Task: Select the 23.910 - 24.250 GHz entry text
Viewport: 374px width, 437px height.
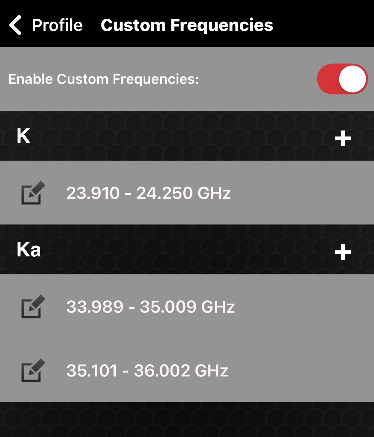Action: 148,193
